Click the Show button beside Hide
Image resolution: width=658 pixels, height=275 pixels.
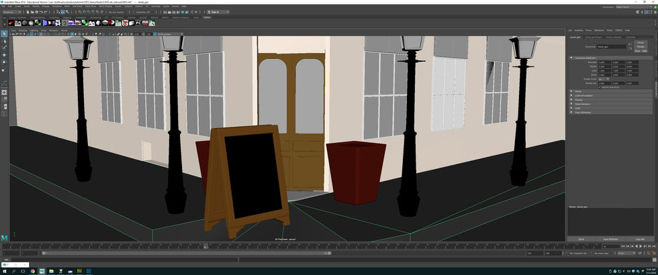pos(637,51)
